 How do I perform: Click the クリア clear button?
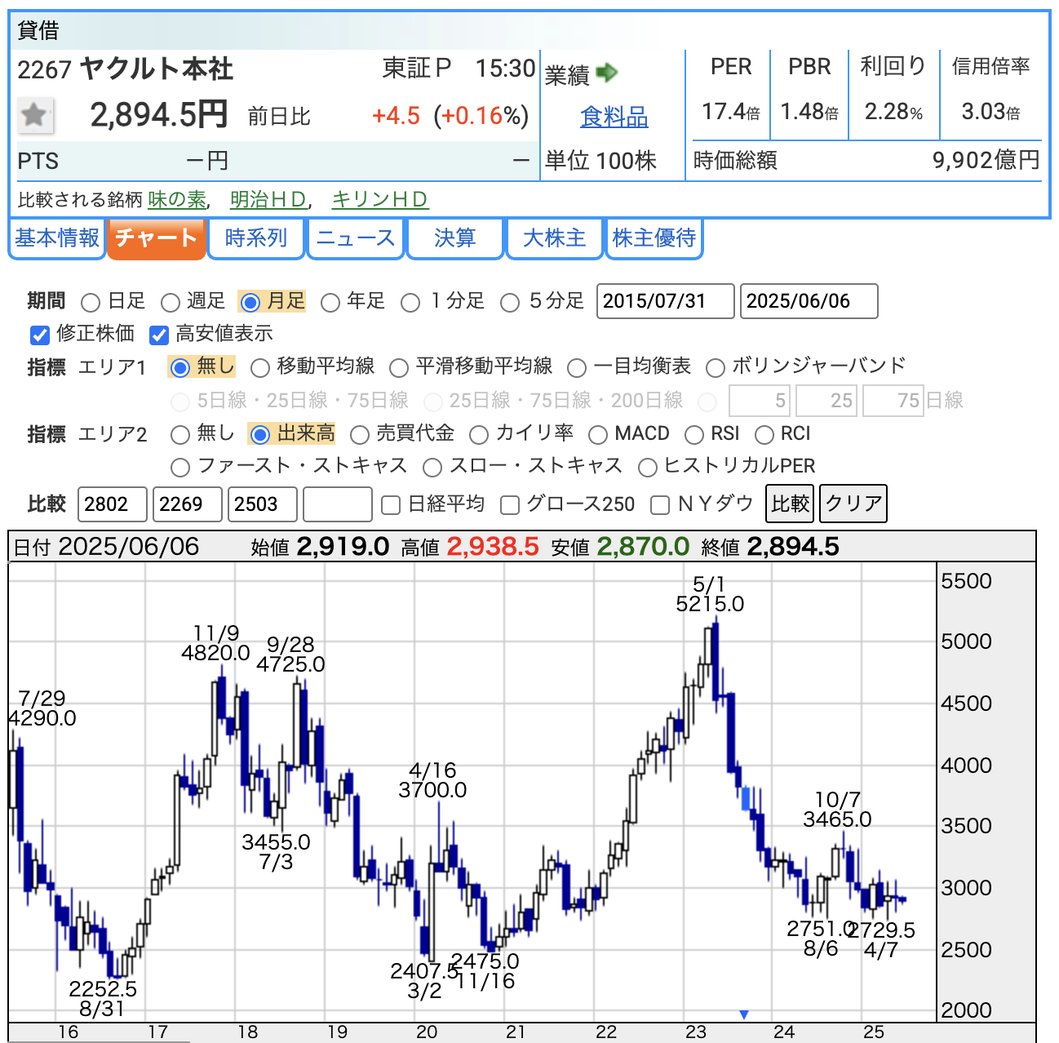pos(853,504)
